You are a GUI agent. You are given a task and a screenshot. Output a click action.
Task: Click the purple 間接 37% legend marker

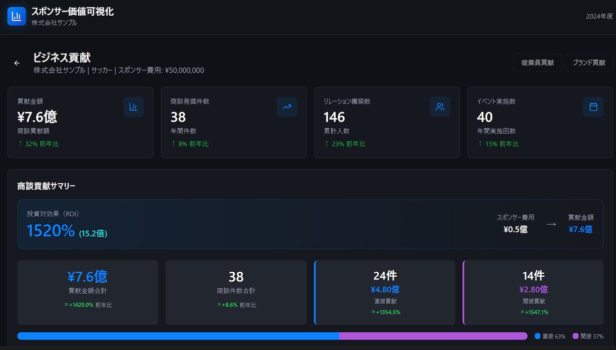[x=575, y=336]
